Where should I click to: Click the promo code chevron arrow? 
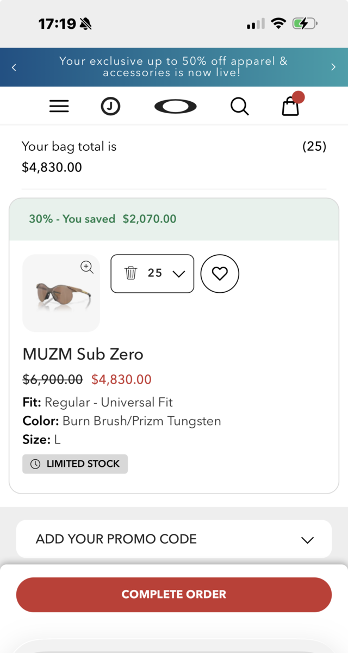click(x=307, y=539)
